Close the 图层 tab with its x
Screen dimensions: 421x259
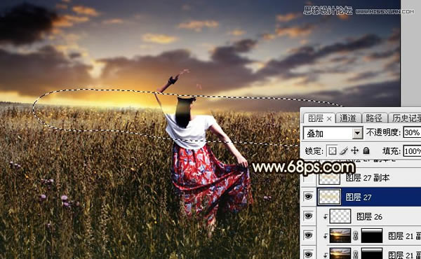point(329,119)
